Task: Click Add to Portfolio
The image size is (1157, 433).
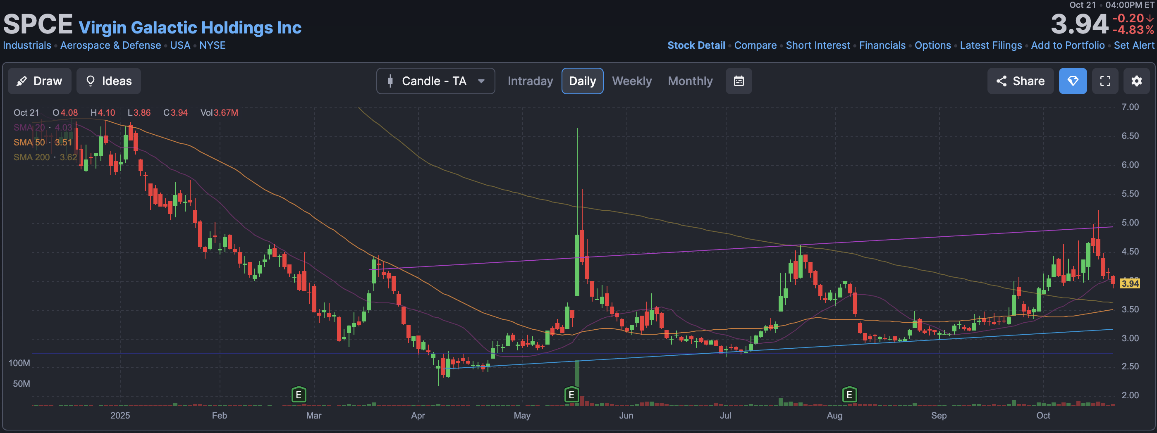Action: pyautogui.click(x=1068, y=45)
